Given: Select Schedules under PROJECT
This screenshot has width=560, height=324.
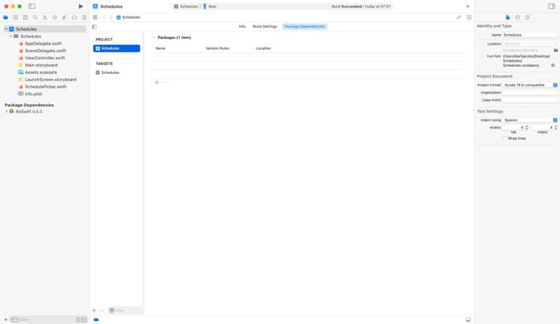Looking at the screenshot, I should coord(116,48).
